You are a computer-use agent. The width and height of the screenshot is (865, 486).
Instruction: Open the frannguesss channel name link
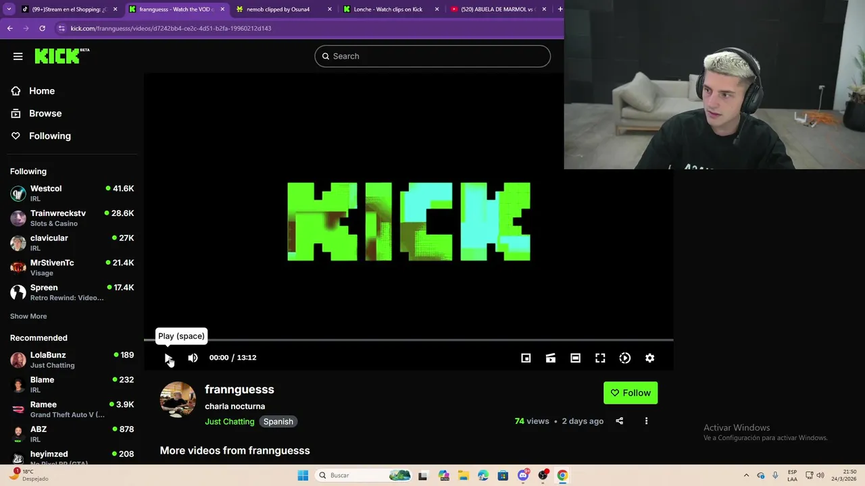coord(239,389)
